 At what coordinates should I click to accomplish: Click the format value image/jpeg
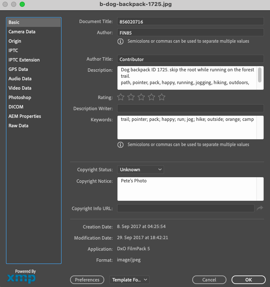click(x=129, y=260)
